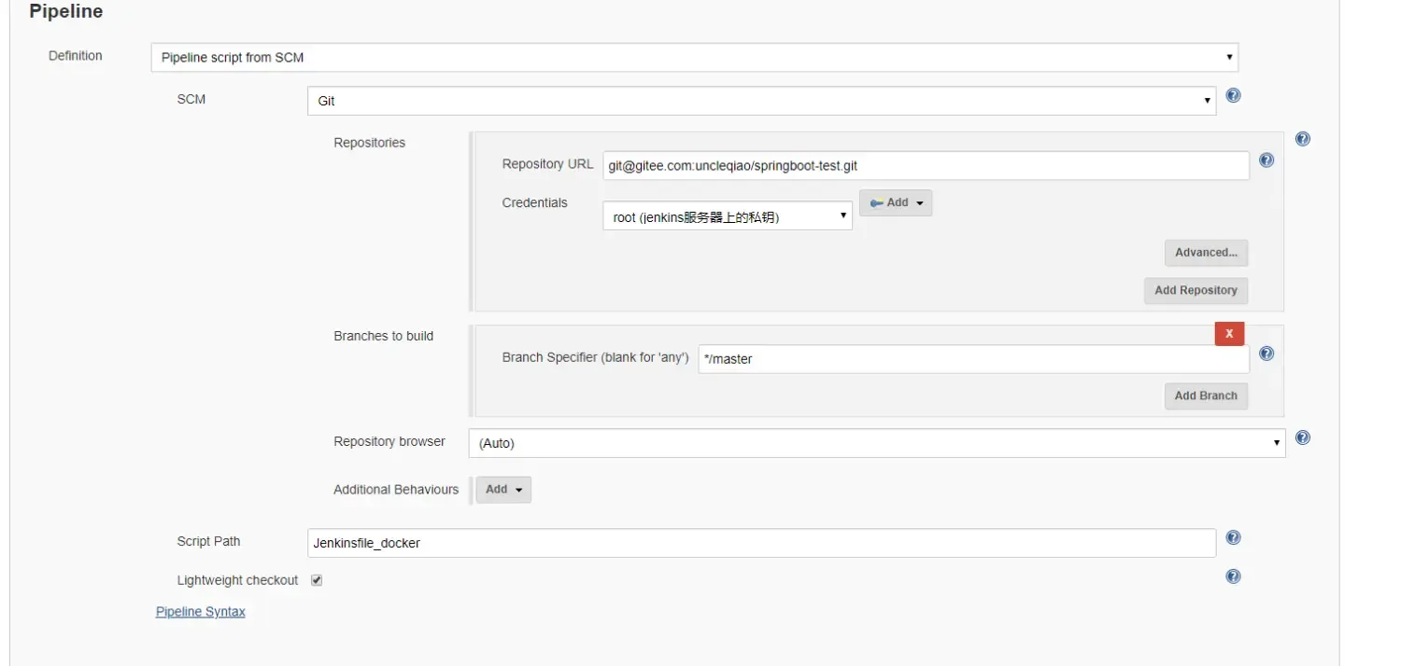Open the Additional Behaviours Add menu
The width and height of the screenshot is (1401, 666).
coord(503,489)
